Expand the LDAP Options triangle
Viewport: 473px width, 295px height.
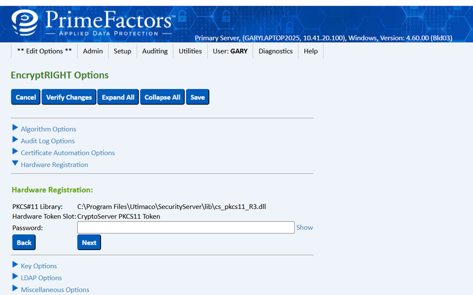(15, 276)
